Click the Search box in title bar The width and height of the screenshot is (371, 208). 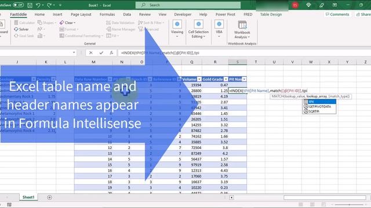point(188,5)
